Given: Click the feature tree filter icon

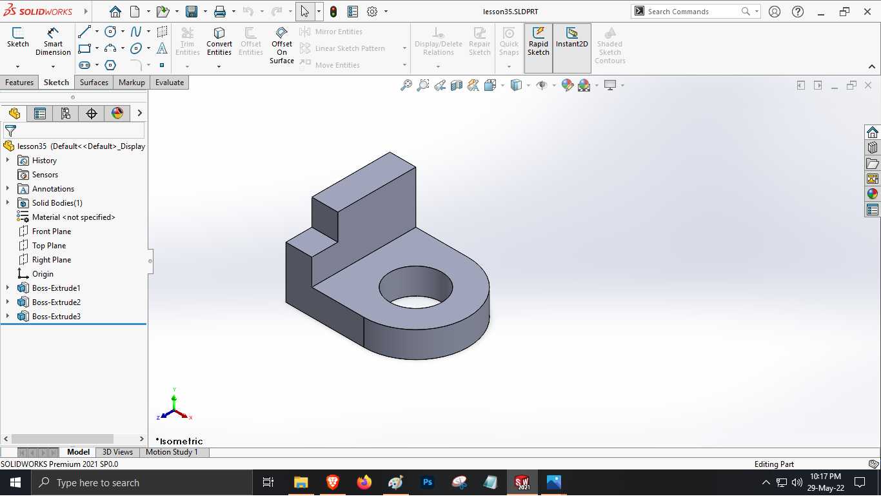Looking at the screenshot, I should [x=10, y=130].
